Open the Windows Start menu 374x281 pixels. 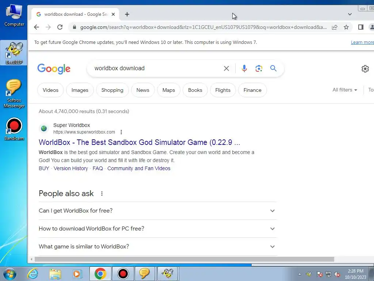point(9,274)
